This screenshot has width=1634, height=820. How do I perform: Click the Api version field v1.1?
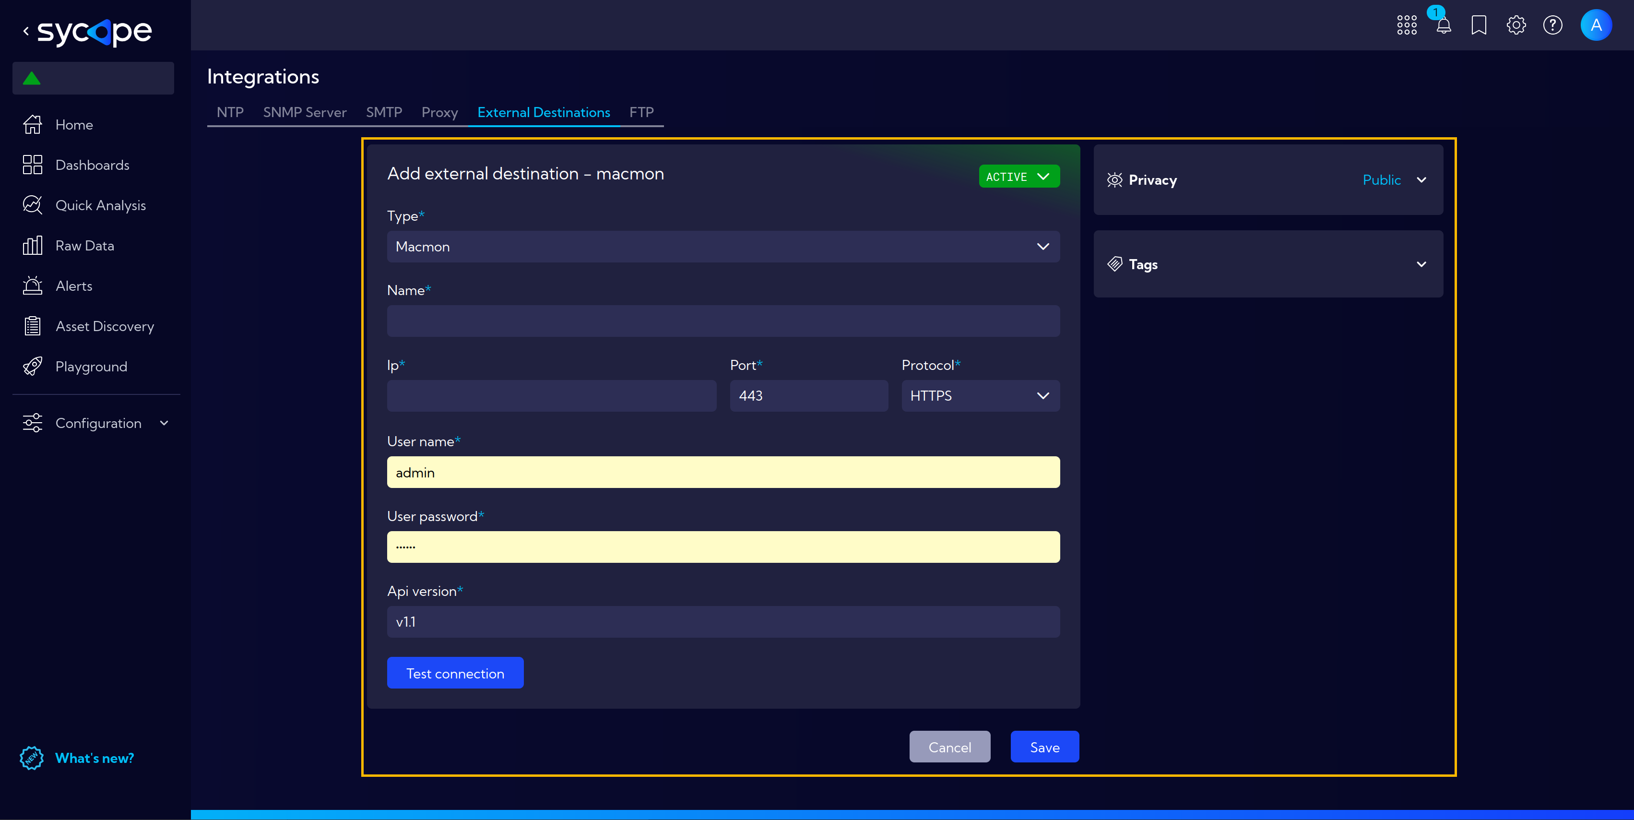pos(723,621)
